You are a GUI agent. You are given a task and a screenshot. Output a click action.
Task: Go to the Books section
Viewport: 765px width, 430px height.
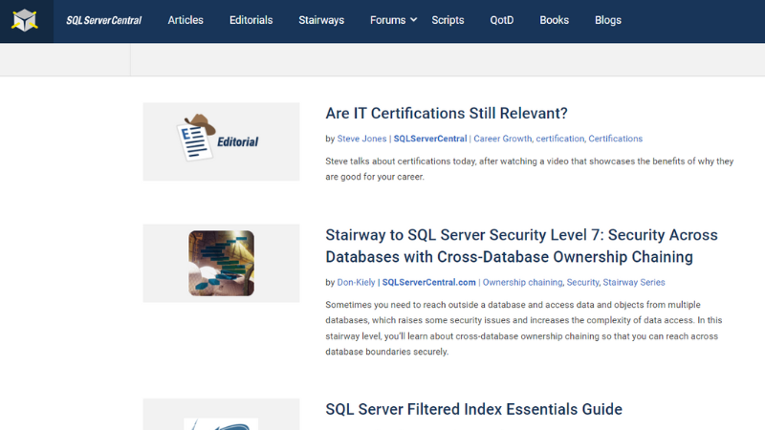554,20
